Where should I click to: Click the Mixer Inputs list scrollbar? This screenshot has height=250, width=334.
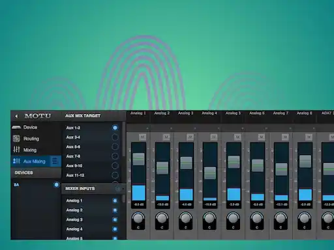click(x=124, y=199)
